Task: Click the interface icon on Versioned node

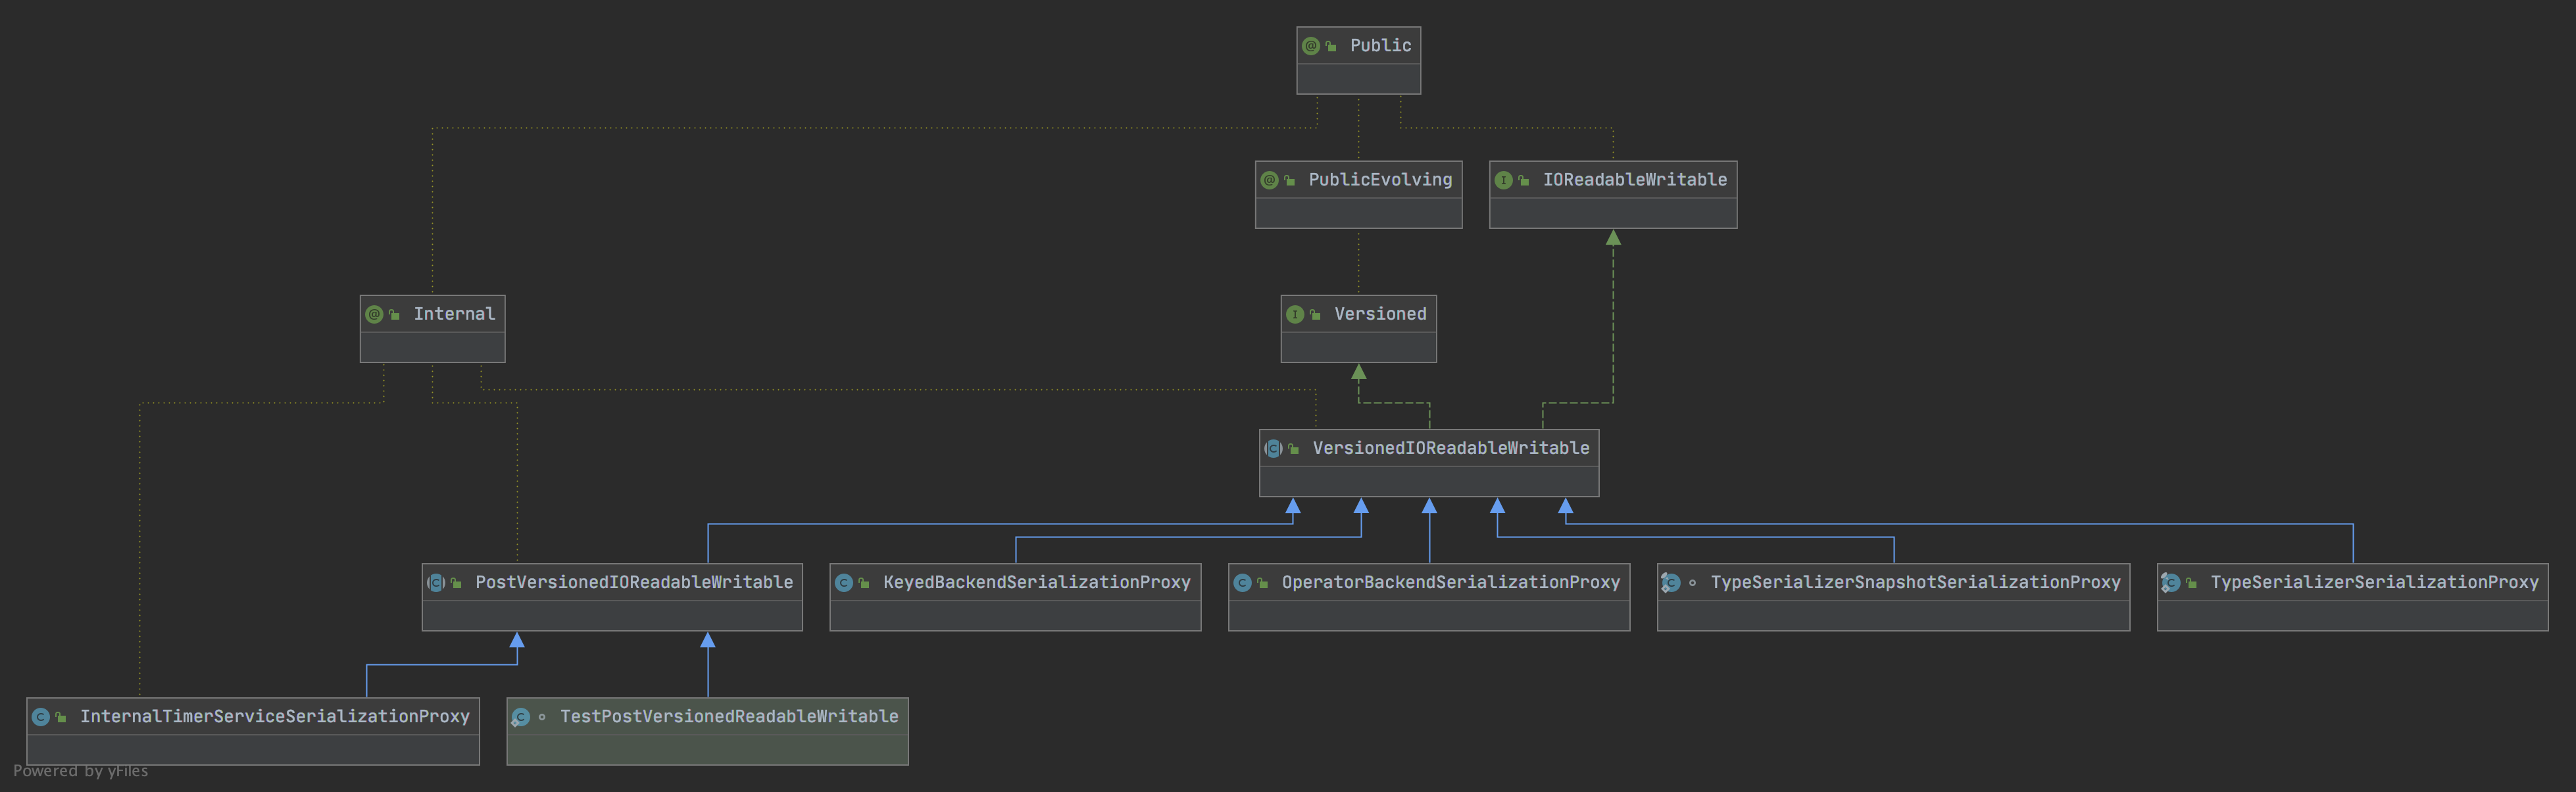Action: pyautogui.click(x=1295, y=314)
